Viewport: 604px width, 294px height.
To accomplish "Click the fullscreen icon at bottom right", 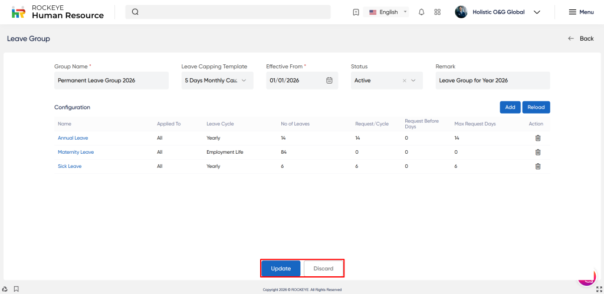I will 599,289.
